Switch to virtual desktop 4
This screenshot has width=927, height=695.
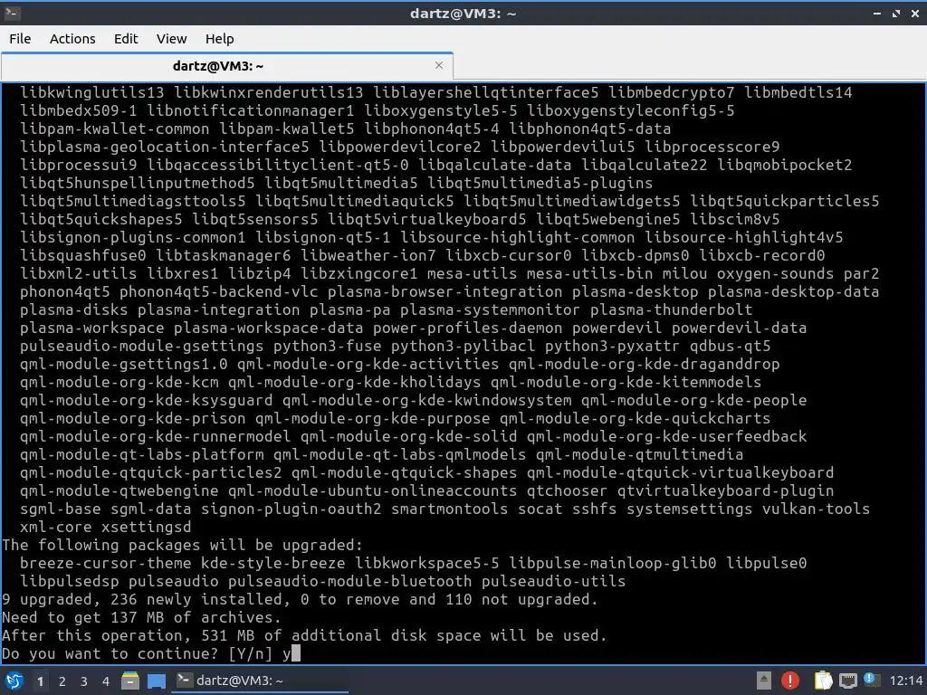[106, 681]
